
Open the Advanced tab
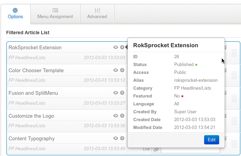[97, 14]
